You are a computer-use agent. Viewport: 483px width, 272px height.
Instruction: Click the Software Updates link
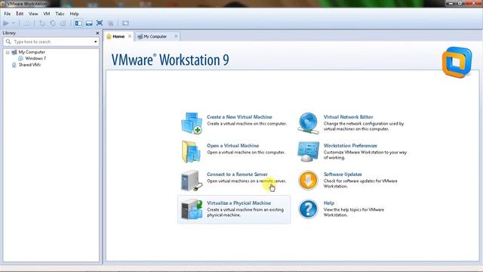coord(343,175)
